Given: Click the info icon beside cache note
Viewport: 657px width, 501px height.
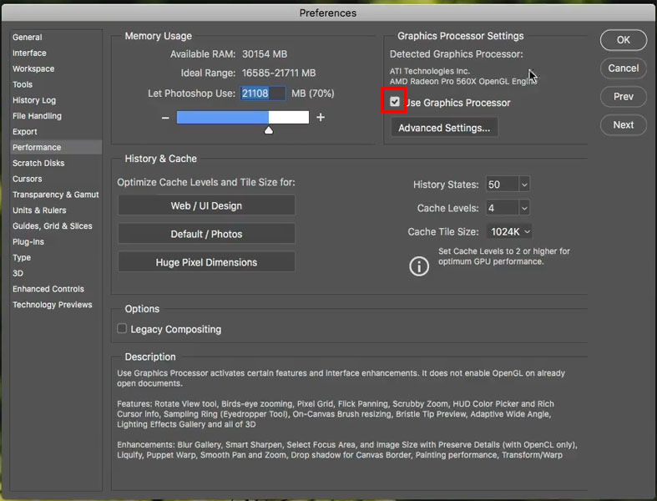Looking at the screenshot, I should click(x=419, y=266).
